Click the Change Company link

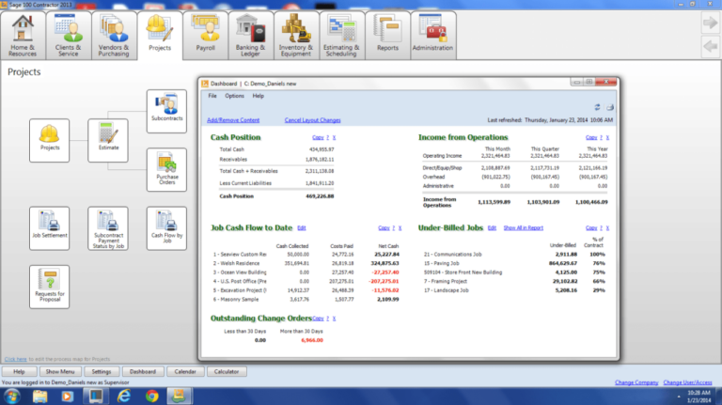[636, 382]
